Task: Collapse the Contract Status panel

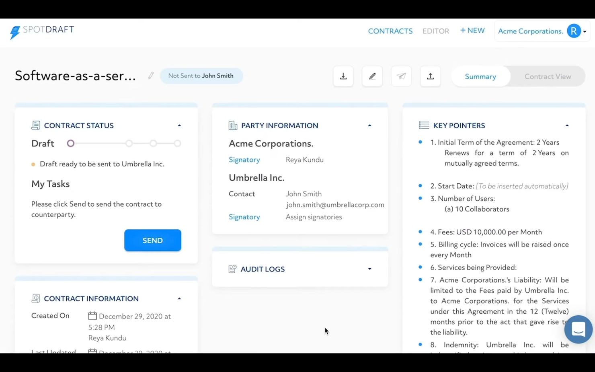Action: click(x=179, y=125)
